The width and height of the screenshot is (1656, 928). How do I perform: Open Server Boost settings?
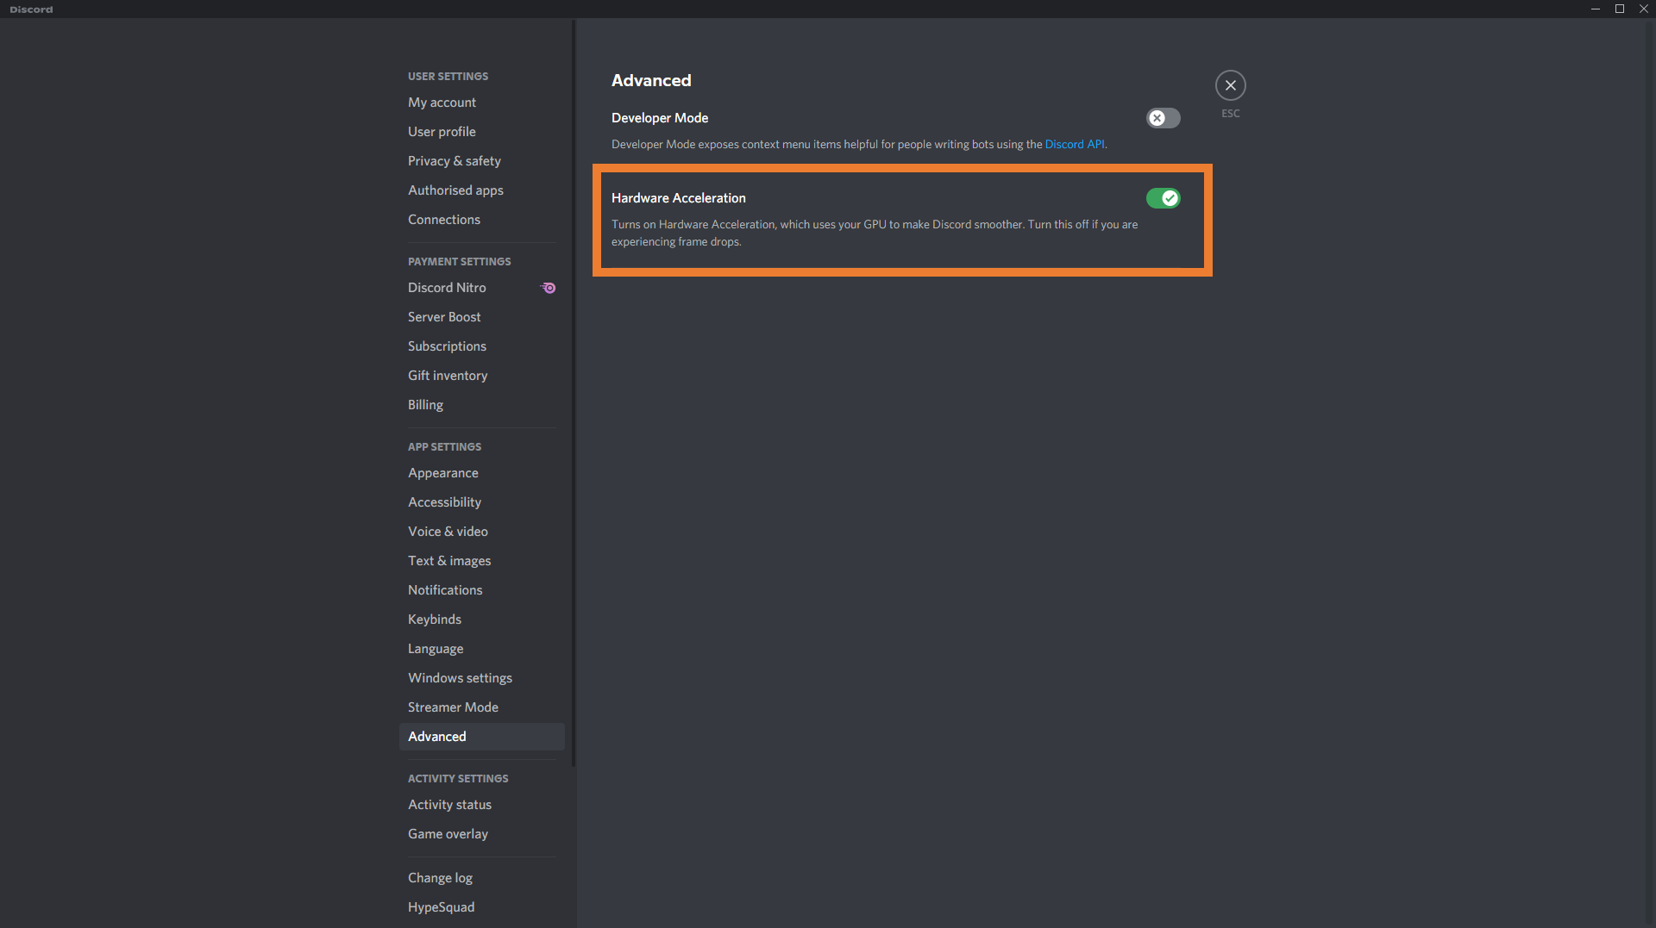click(x=443, y=317)
